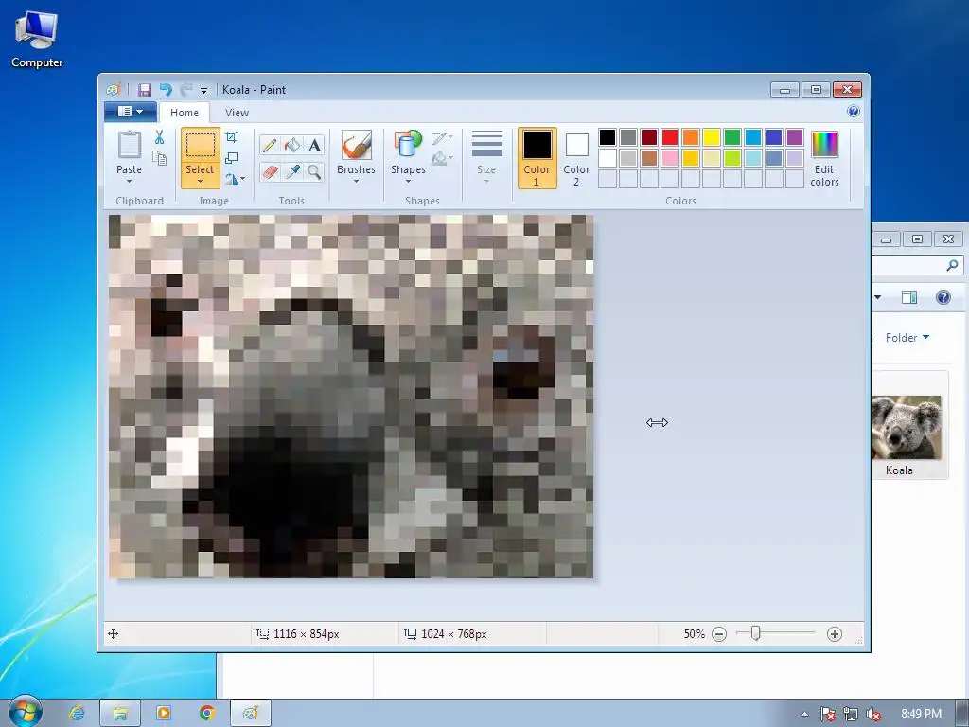969x727 pixels.
Task: Click the Windows Start orb
Action: 25,712
